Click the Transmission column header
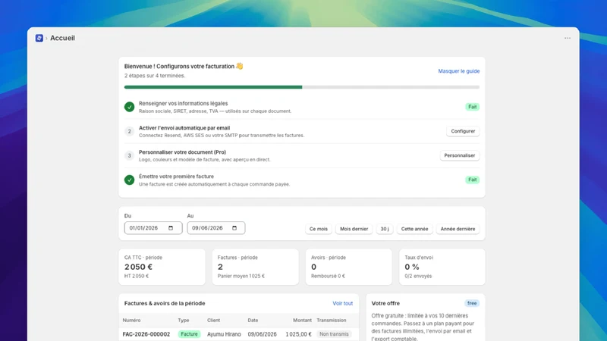 tap(332, 320)
